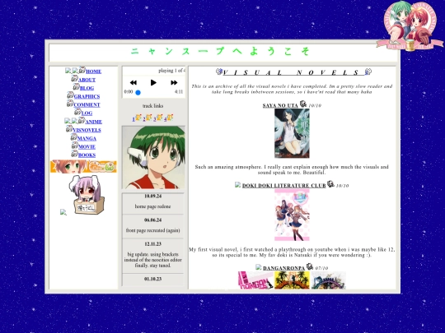Play the current music track
Screen dimensions: 445x333
point(153,83)
